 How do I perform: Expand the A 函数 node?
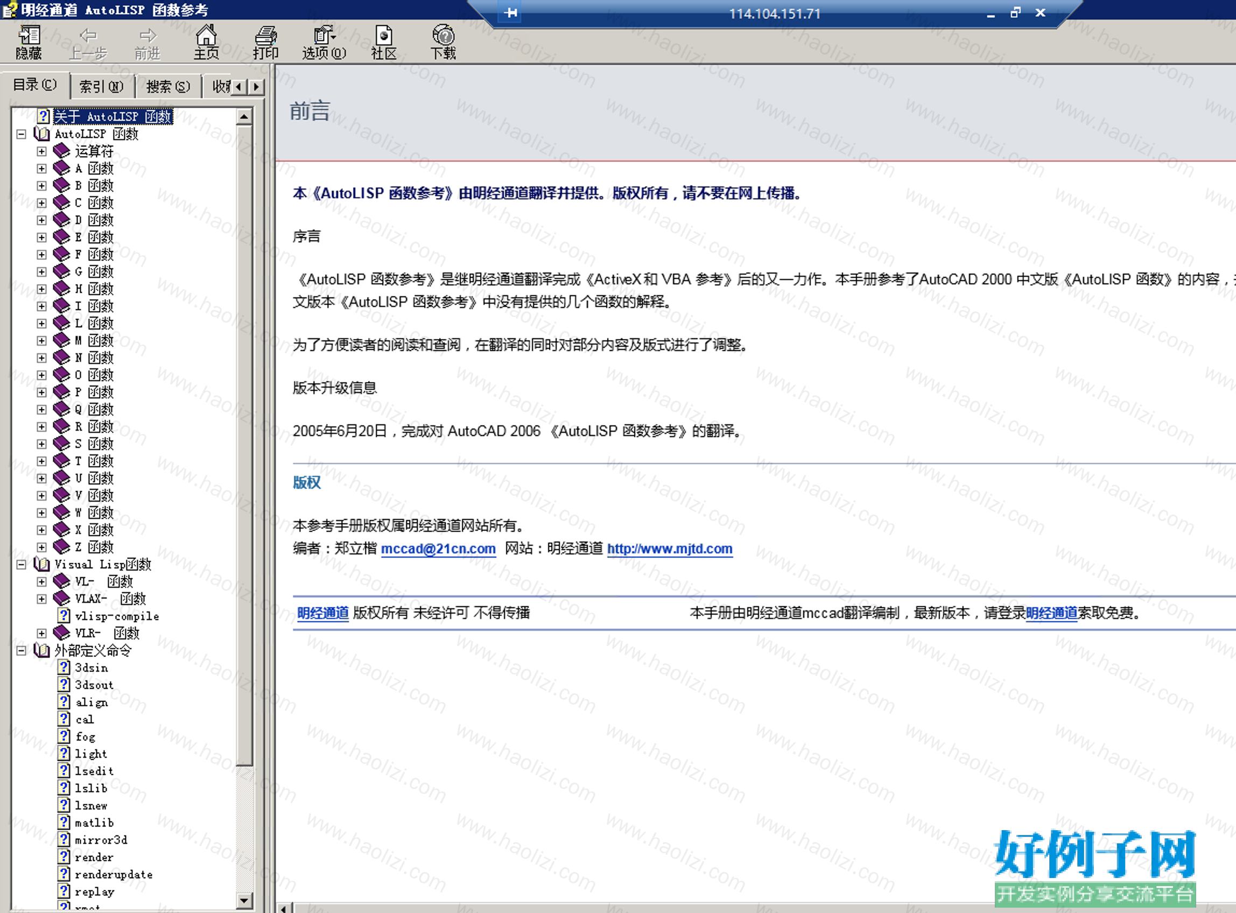41,168
